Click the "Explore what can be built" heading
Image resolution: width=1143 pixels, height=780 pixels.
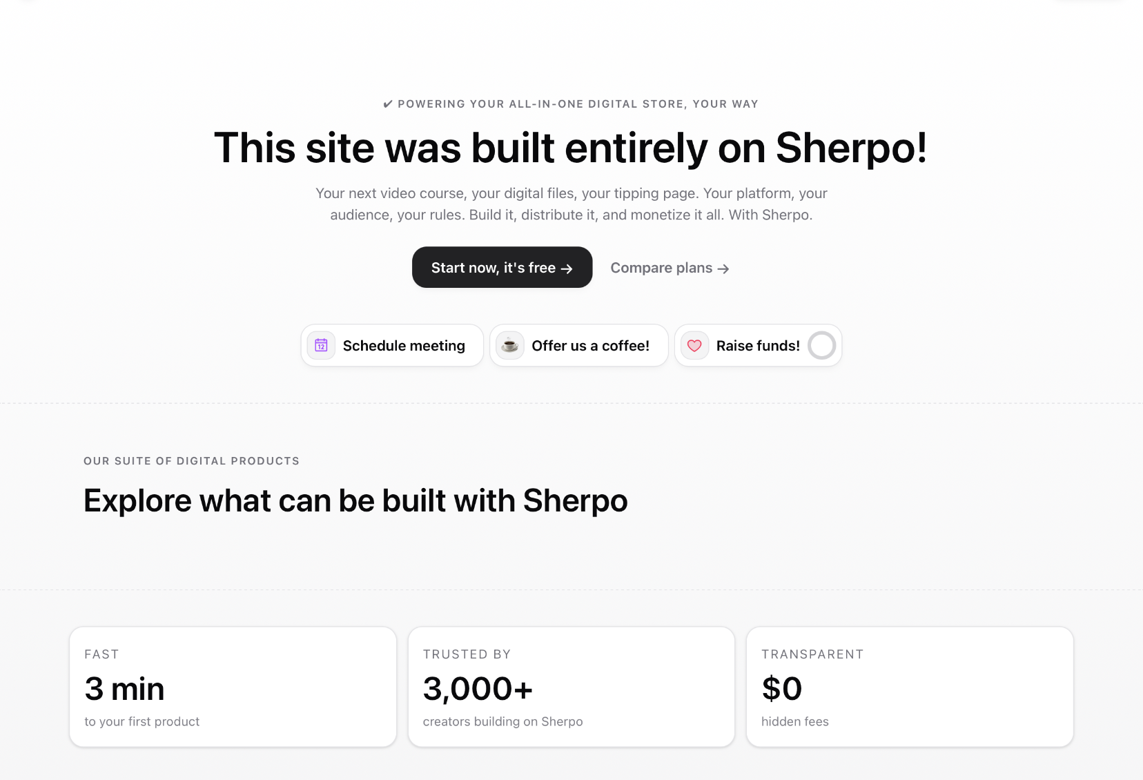click(x=355, y=500)
